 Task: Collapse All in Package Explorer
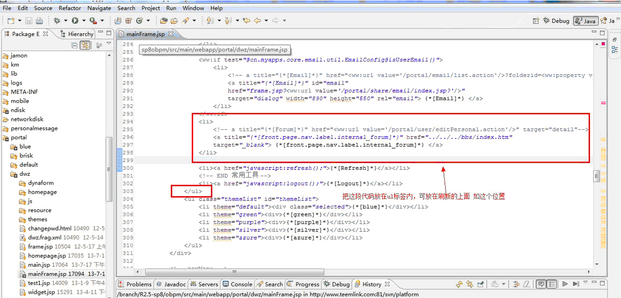click(x=74, y=45)
